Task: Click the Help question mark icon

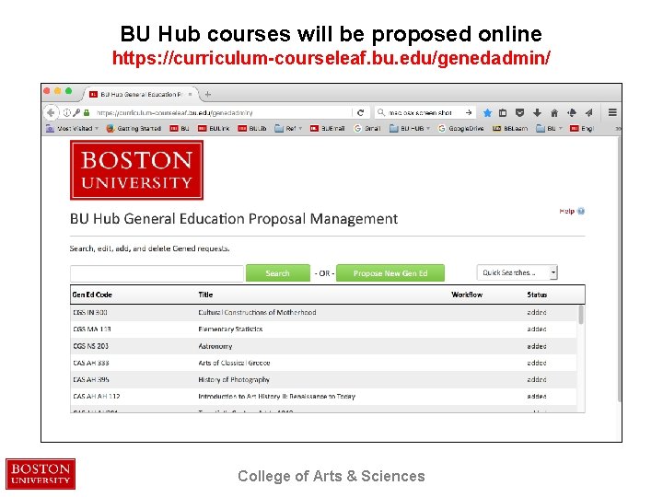Action: click(x=581, y=211)
